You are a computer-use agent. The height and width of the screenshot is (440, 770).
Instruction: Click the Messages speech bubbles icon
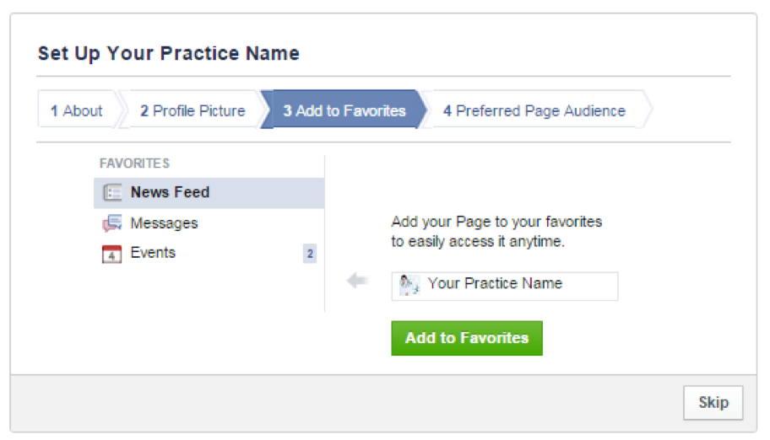coord(112,223)
